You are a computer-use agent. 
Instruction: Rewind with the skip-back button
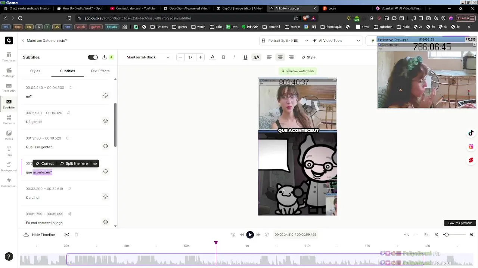click(242, 234)
